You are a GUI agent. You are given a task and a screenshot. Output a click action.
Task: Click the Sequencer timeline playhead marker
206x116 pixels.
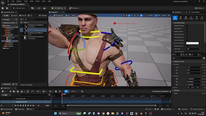click(x=62, y=94)
